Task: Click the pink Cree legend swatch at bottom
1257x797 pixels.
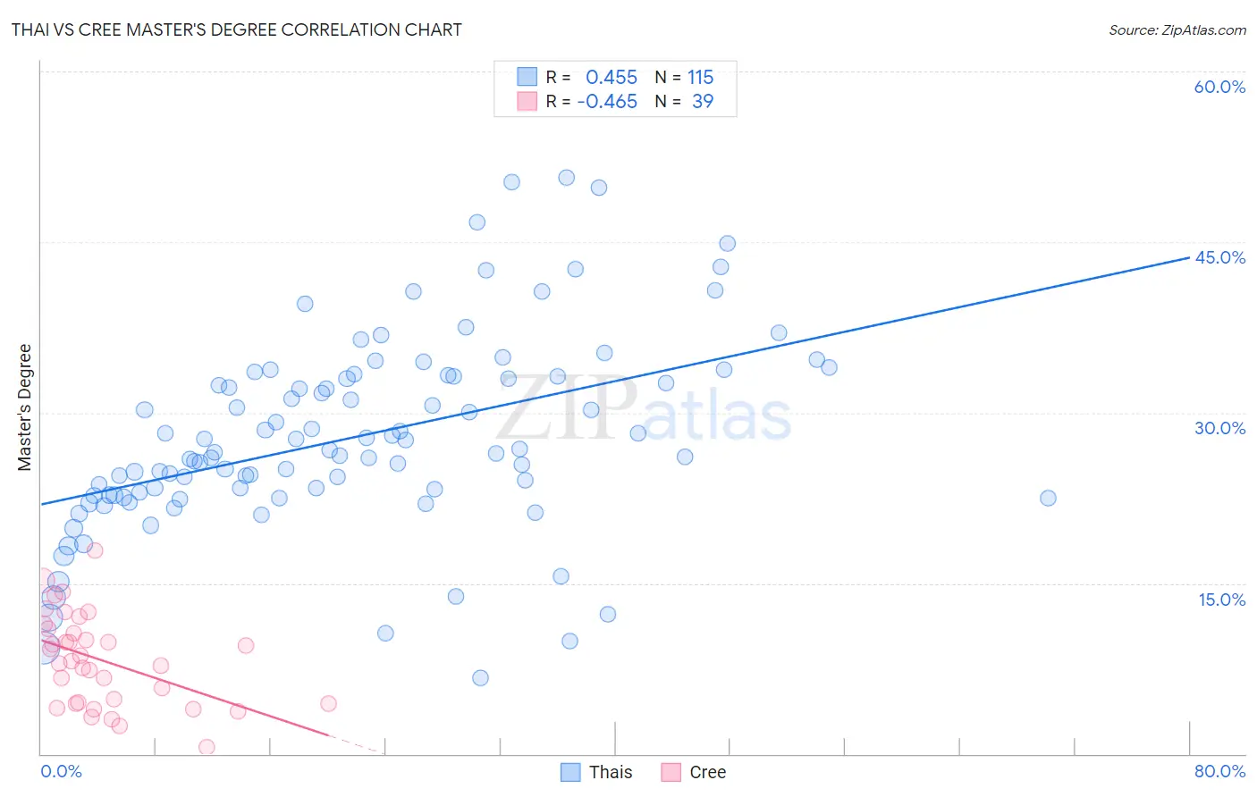Action: tap(671, 772)
